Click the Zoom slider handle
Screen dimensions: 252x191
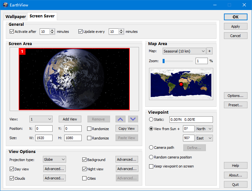point(164,61)
